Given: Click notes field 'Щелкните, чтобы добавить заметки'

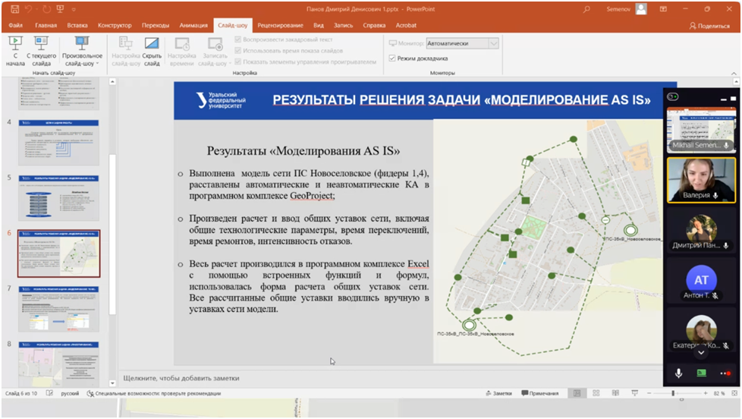Looking at the screenshot, I should click(181, 378).
